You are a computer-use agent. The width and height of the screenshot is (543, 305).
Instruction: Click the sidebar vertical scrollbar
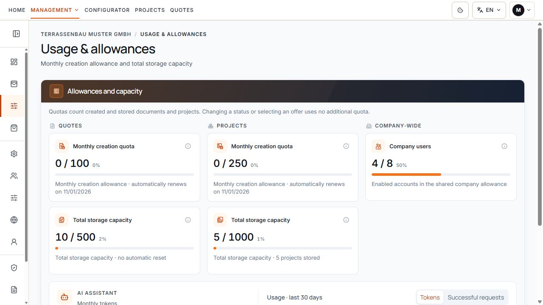[x=26, y=157]
